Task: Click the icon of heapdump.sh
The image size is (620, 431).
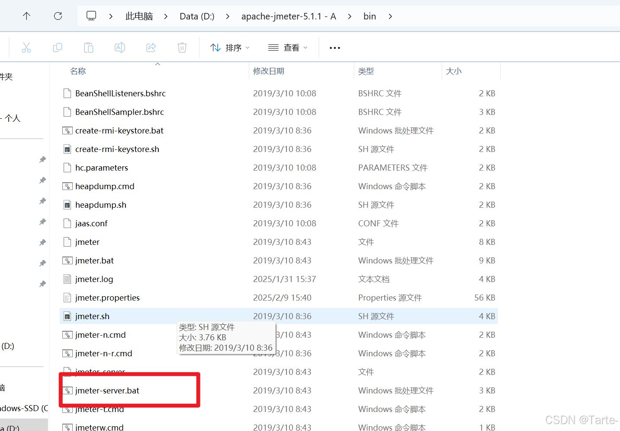Action: click(67, 205)
